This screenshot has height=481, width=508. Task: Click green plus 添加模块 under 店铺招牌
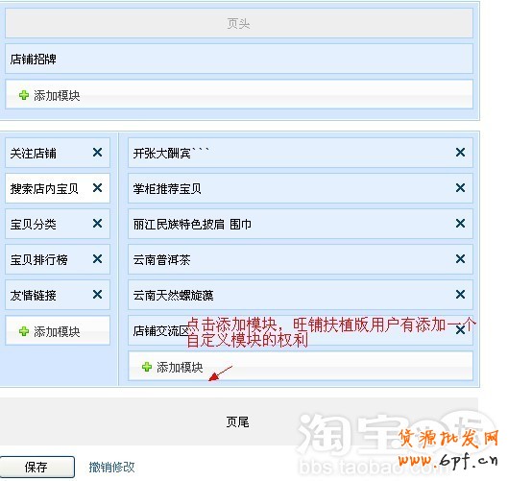click(x=49, y=96)
